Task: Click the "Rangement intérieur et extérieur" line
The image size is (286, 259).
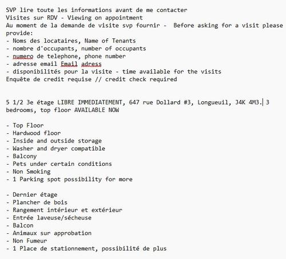Action: (x=64, y=210)
